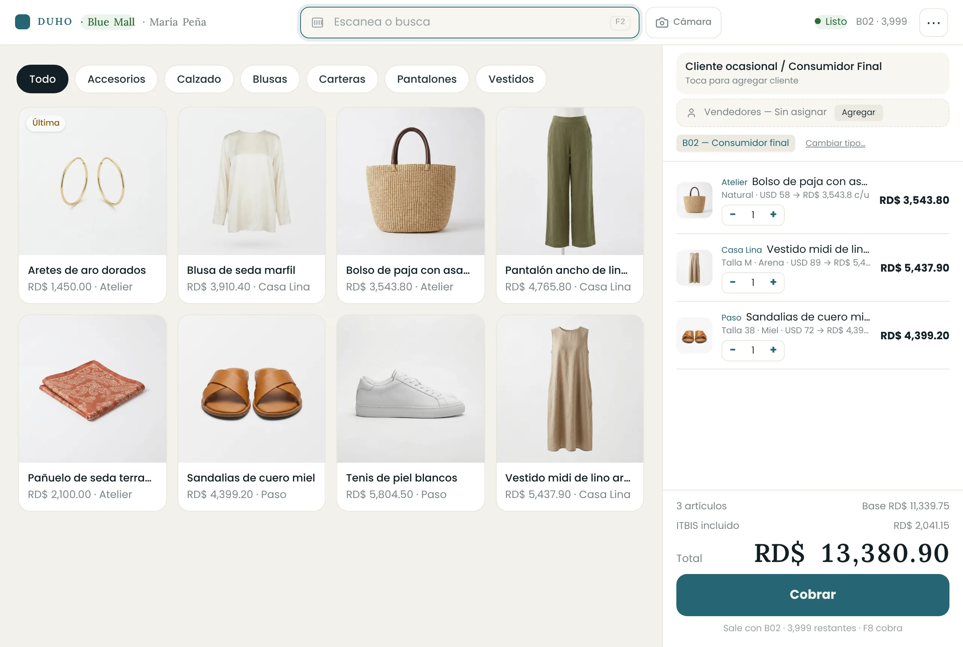The width and height of the screenshot is (963, 647).
Task: Add Blusa de seda marfil product
Action: point(252,205)
